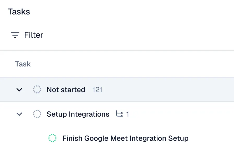Change status via Setup Integrations dotted circle
234x156 pixels.
coord(37,114)
